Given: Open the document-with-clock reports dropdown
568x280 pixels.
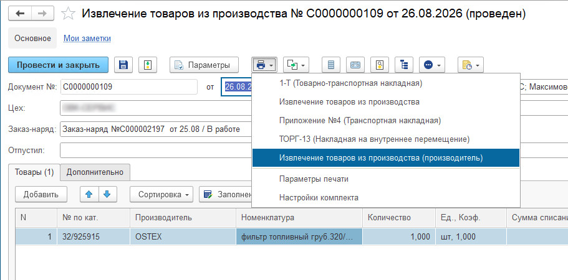Looking at the screenshot, I should (471, 65).
